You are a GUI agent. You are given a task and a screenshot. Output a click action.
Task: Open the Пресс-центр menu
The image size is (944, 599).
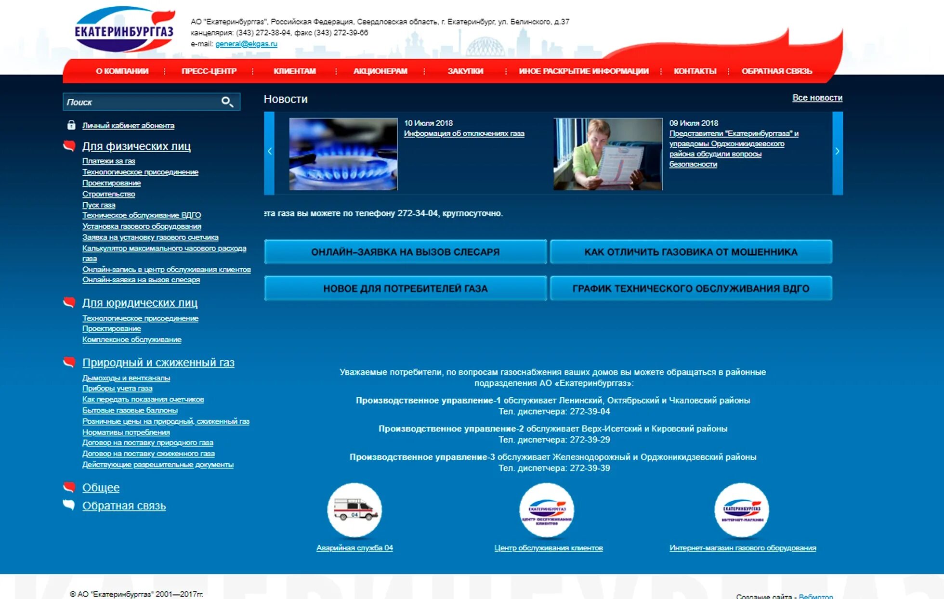coord(209,71)
